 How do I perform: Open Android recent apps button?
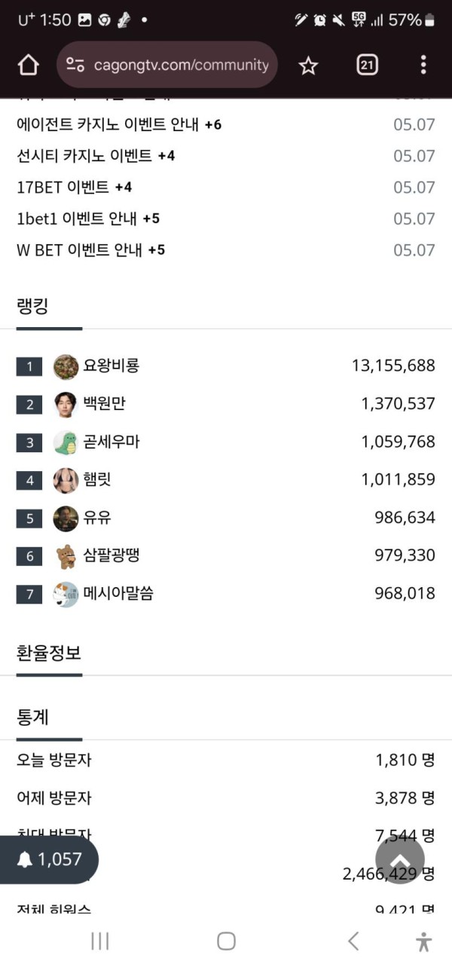pyautogui.click(x=99, y=941)
